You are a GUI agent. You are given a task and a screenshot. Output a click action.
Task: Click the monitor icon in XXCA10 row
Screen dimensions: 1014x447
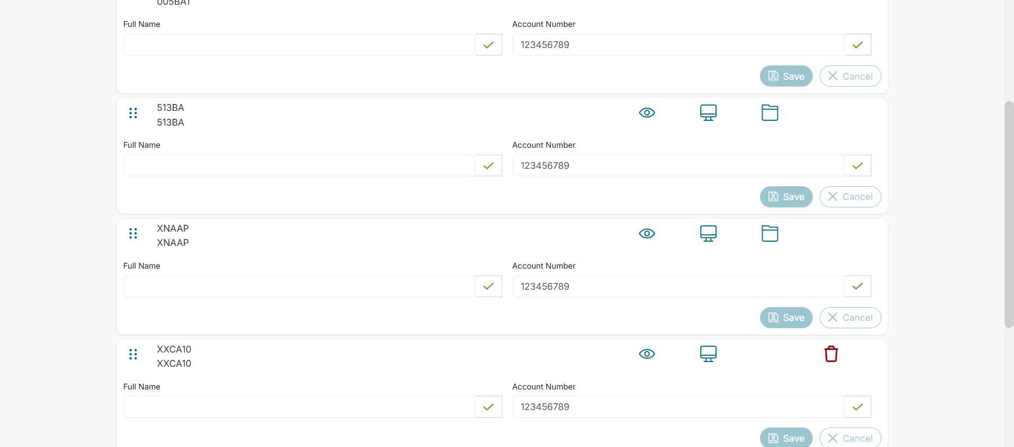[x=708, y=354]
